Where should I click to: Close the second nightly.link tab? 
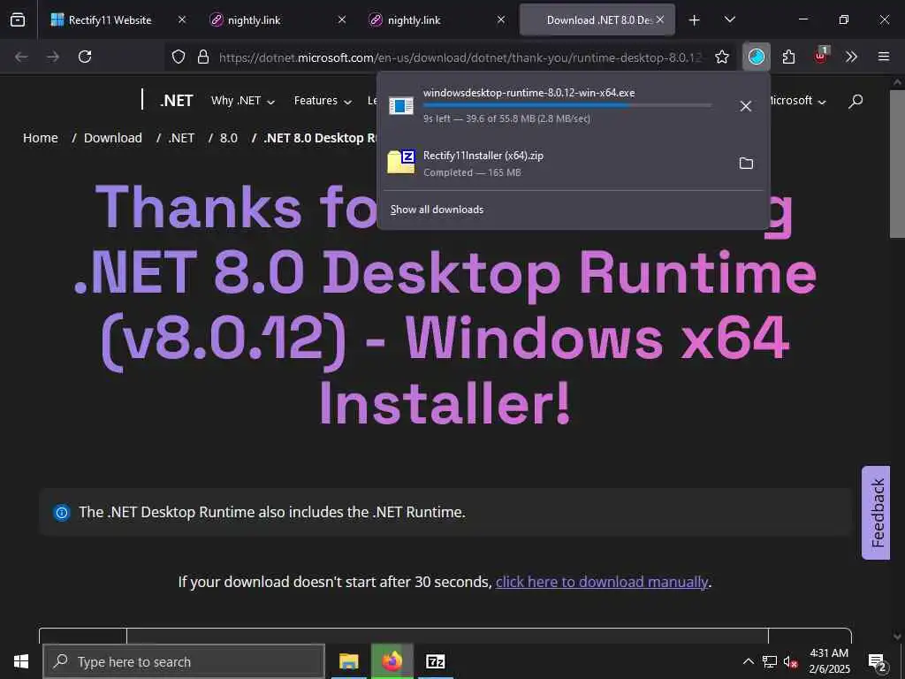[501, 19]
